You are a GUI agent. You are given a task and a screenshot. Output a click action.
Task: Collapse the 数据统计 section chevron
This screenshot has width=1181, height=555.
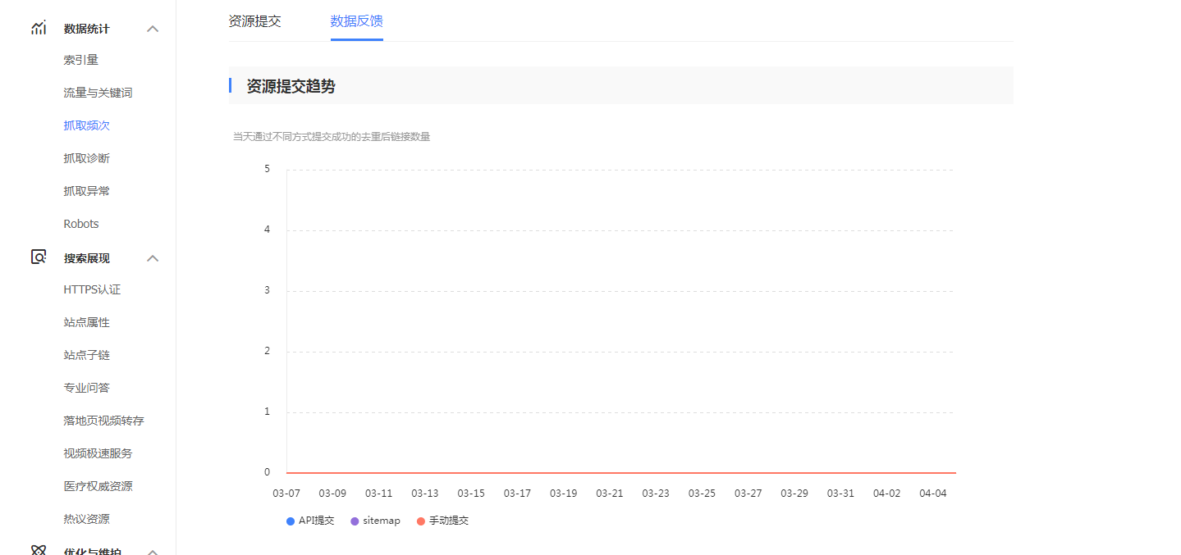pos(152,29)
